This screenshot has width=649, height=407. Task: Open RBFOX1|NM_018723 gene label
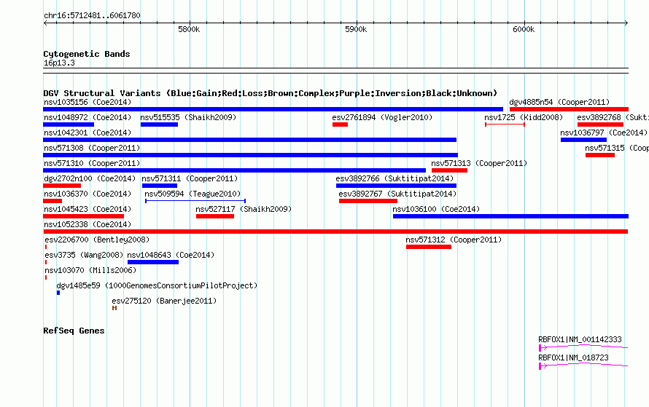[573, 357]
